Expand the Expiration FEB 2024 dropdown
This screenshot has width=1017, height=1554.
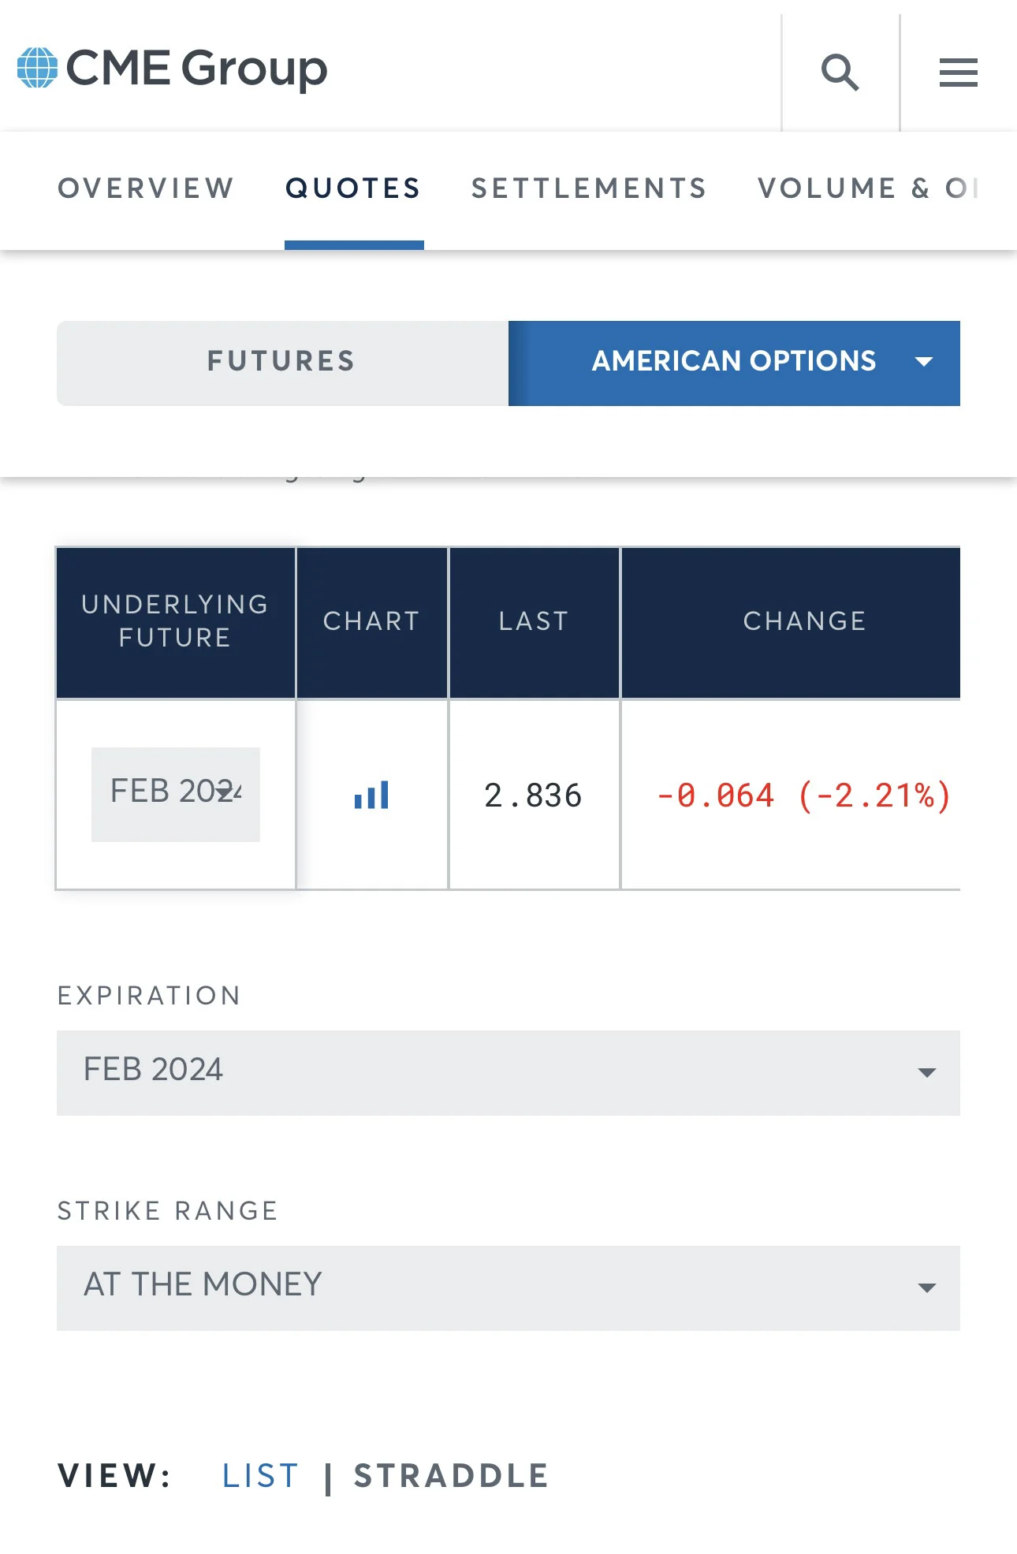[x=508, y=1072]
